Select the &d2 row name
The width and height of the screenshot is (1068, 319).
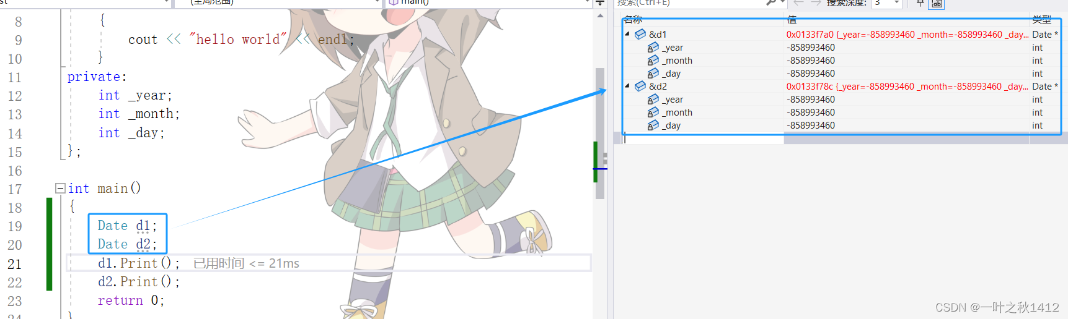658,87
